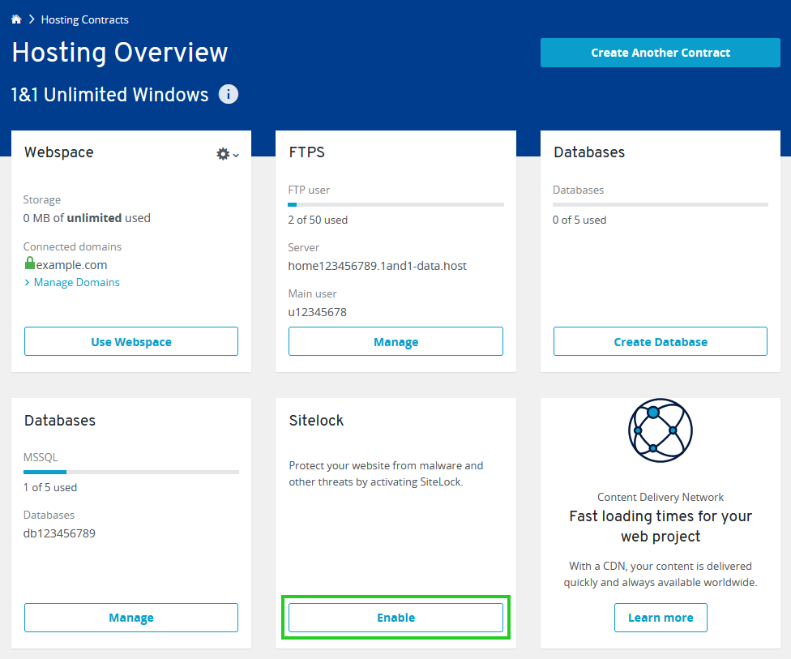
Task: Click the '2 of 50 used' text
Action: [x=318, y=220]
